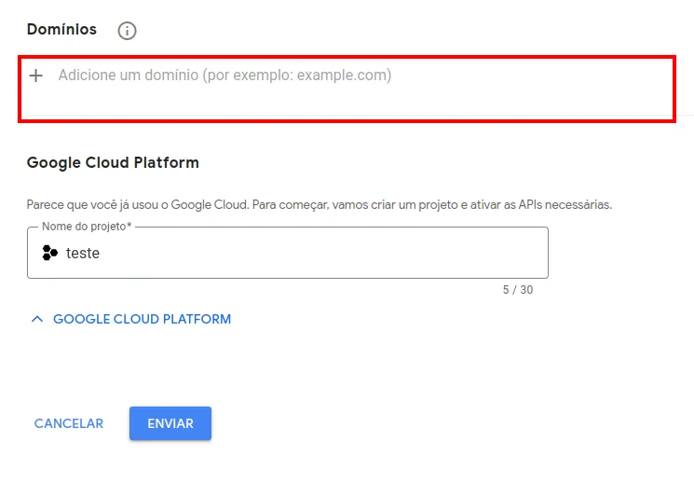Open the Domínios info tooltip icon
This screenshot has width=694, height=483.
click(127, 31)
